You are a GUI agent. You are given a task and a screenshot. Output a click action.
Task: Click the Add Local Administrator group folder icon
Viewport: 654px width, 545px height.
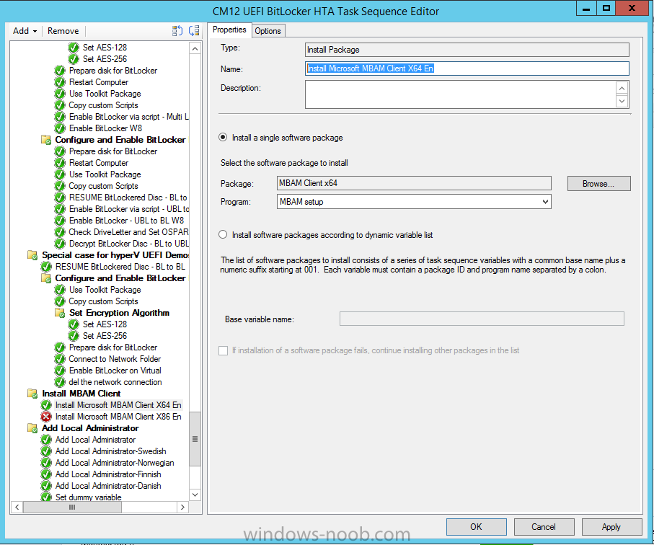coord(32,428)
